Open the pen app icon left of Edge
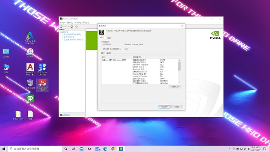The width and height of the screenshot is (270, 152). [x=97, y=149]
